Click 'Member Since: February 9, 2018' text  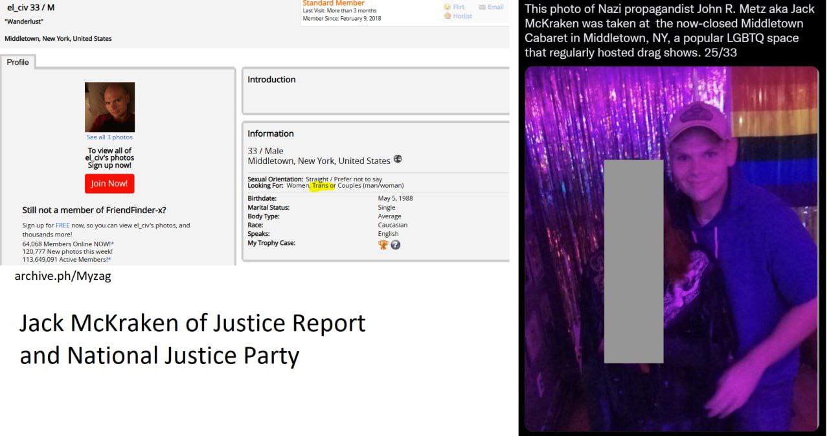click(x=342, y=18)
